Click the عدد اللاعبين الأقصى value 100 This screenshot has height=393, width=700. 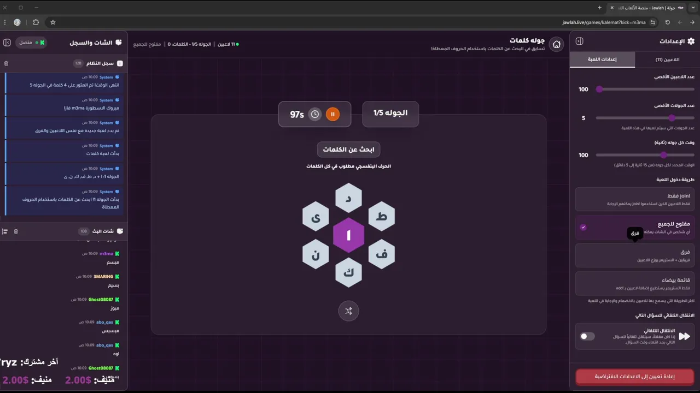click(x=584, y=90)
